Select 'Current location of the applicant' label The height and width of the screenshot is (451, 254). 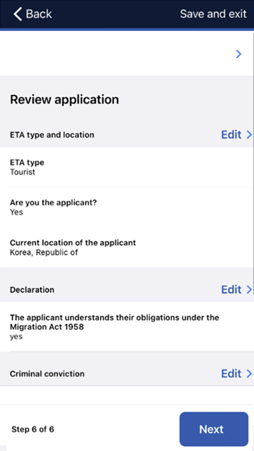(x=73, y=243)
